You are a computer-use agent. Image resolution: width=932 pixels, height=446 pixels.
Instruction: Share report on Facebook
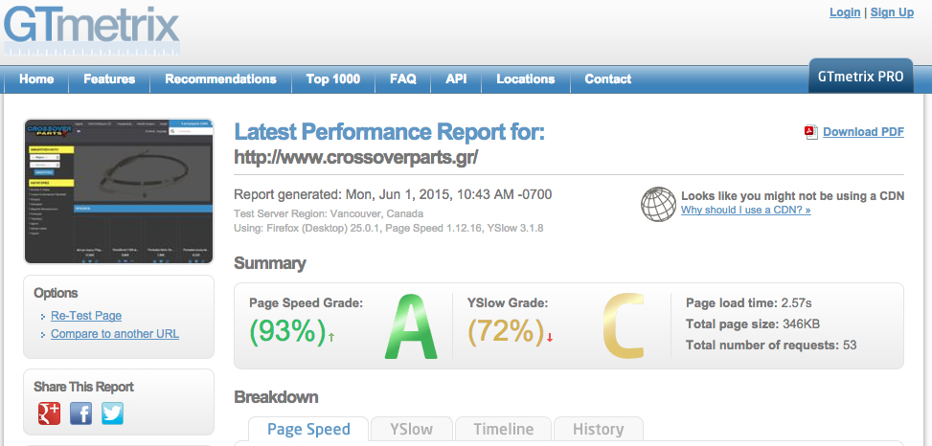80,413
